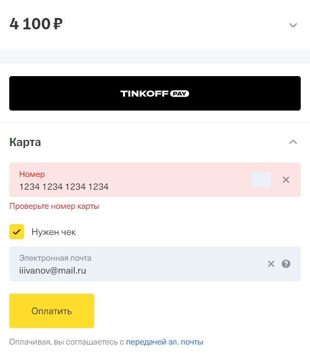Click the 'Карта' section heading
This screenshot has height=361, width=310.
[x=25, y=142]
